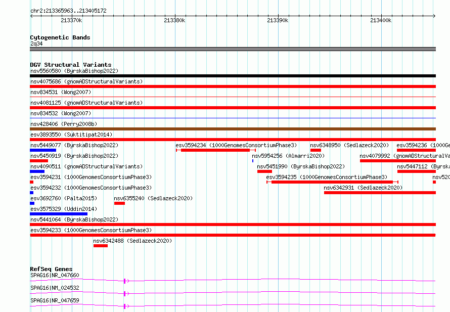Viewport: 450px width, 312px height.
Task: Select the SPAG16|NM_024532 exon marker
Action: pyautogui.click(x=124, y=294)
